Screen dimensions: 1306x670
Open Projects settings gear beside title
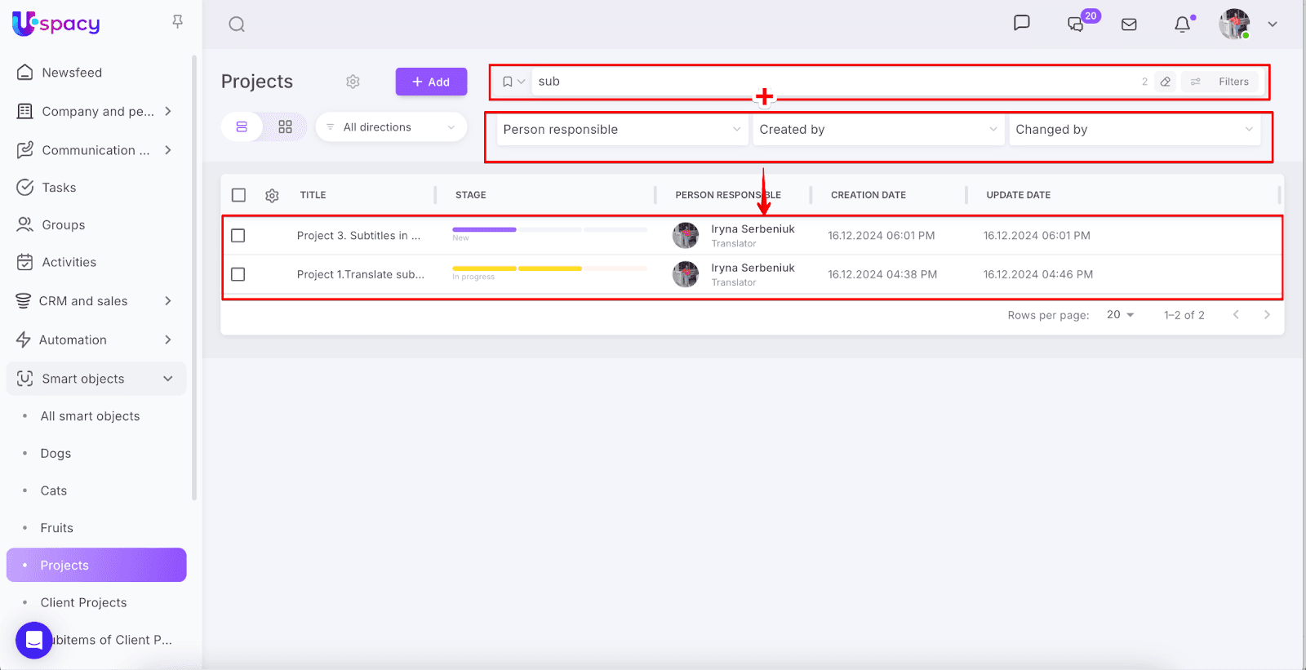click(353, 82)
